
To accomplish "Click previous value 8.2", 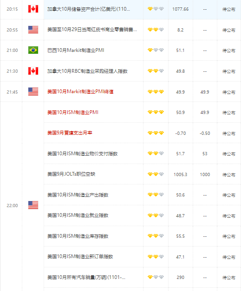I will 180,30.
